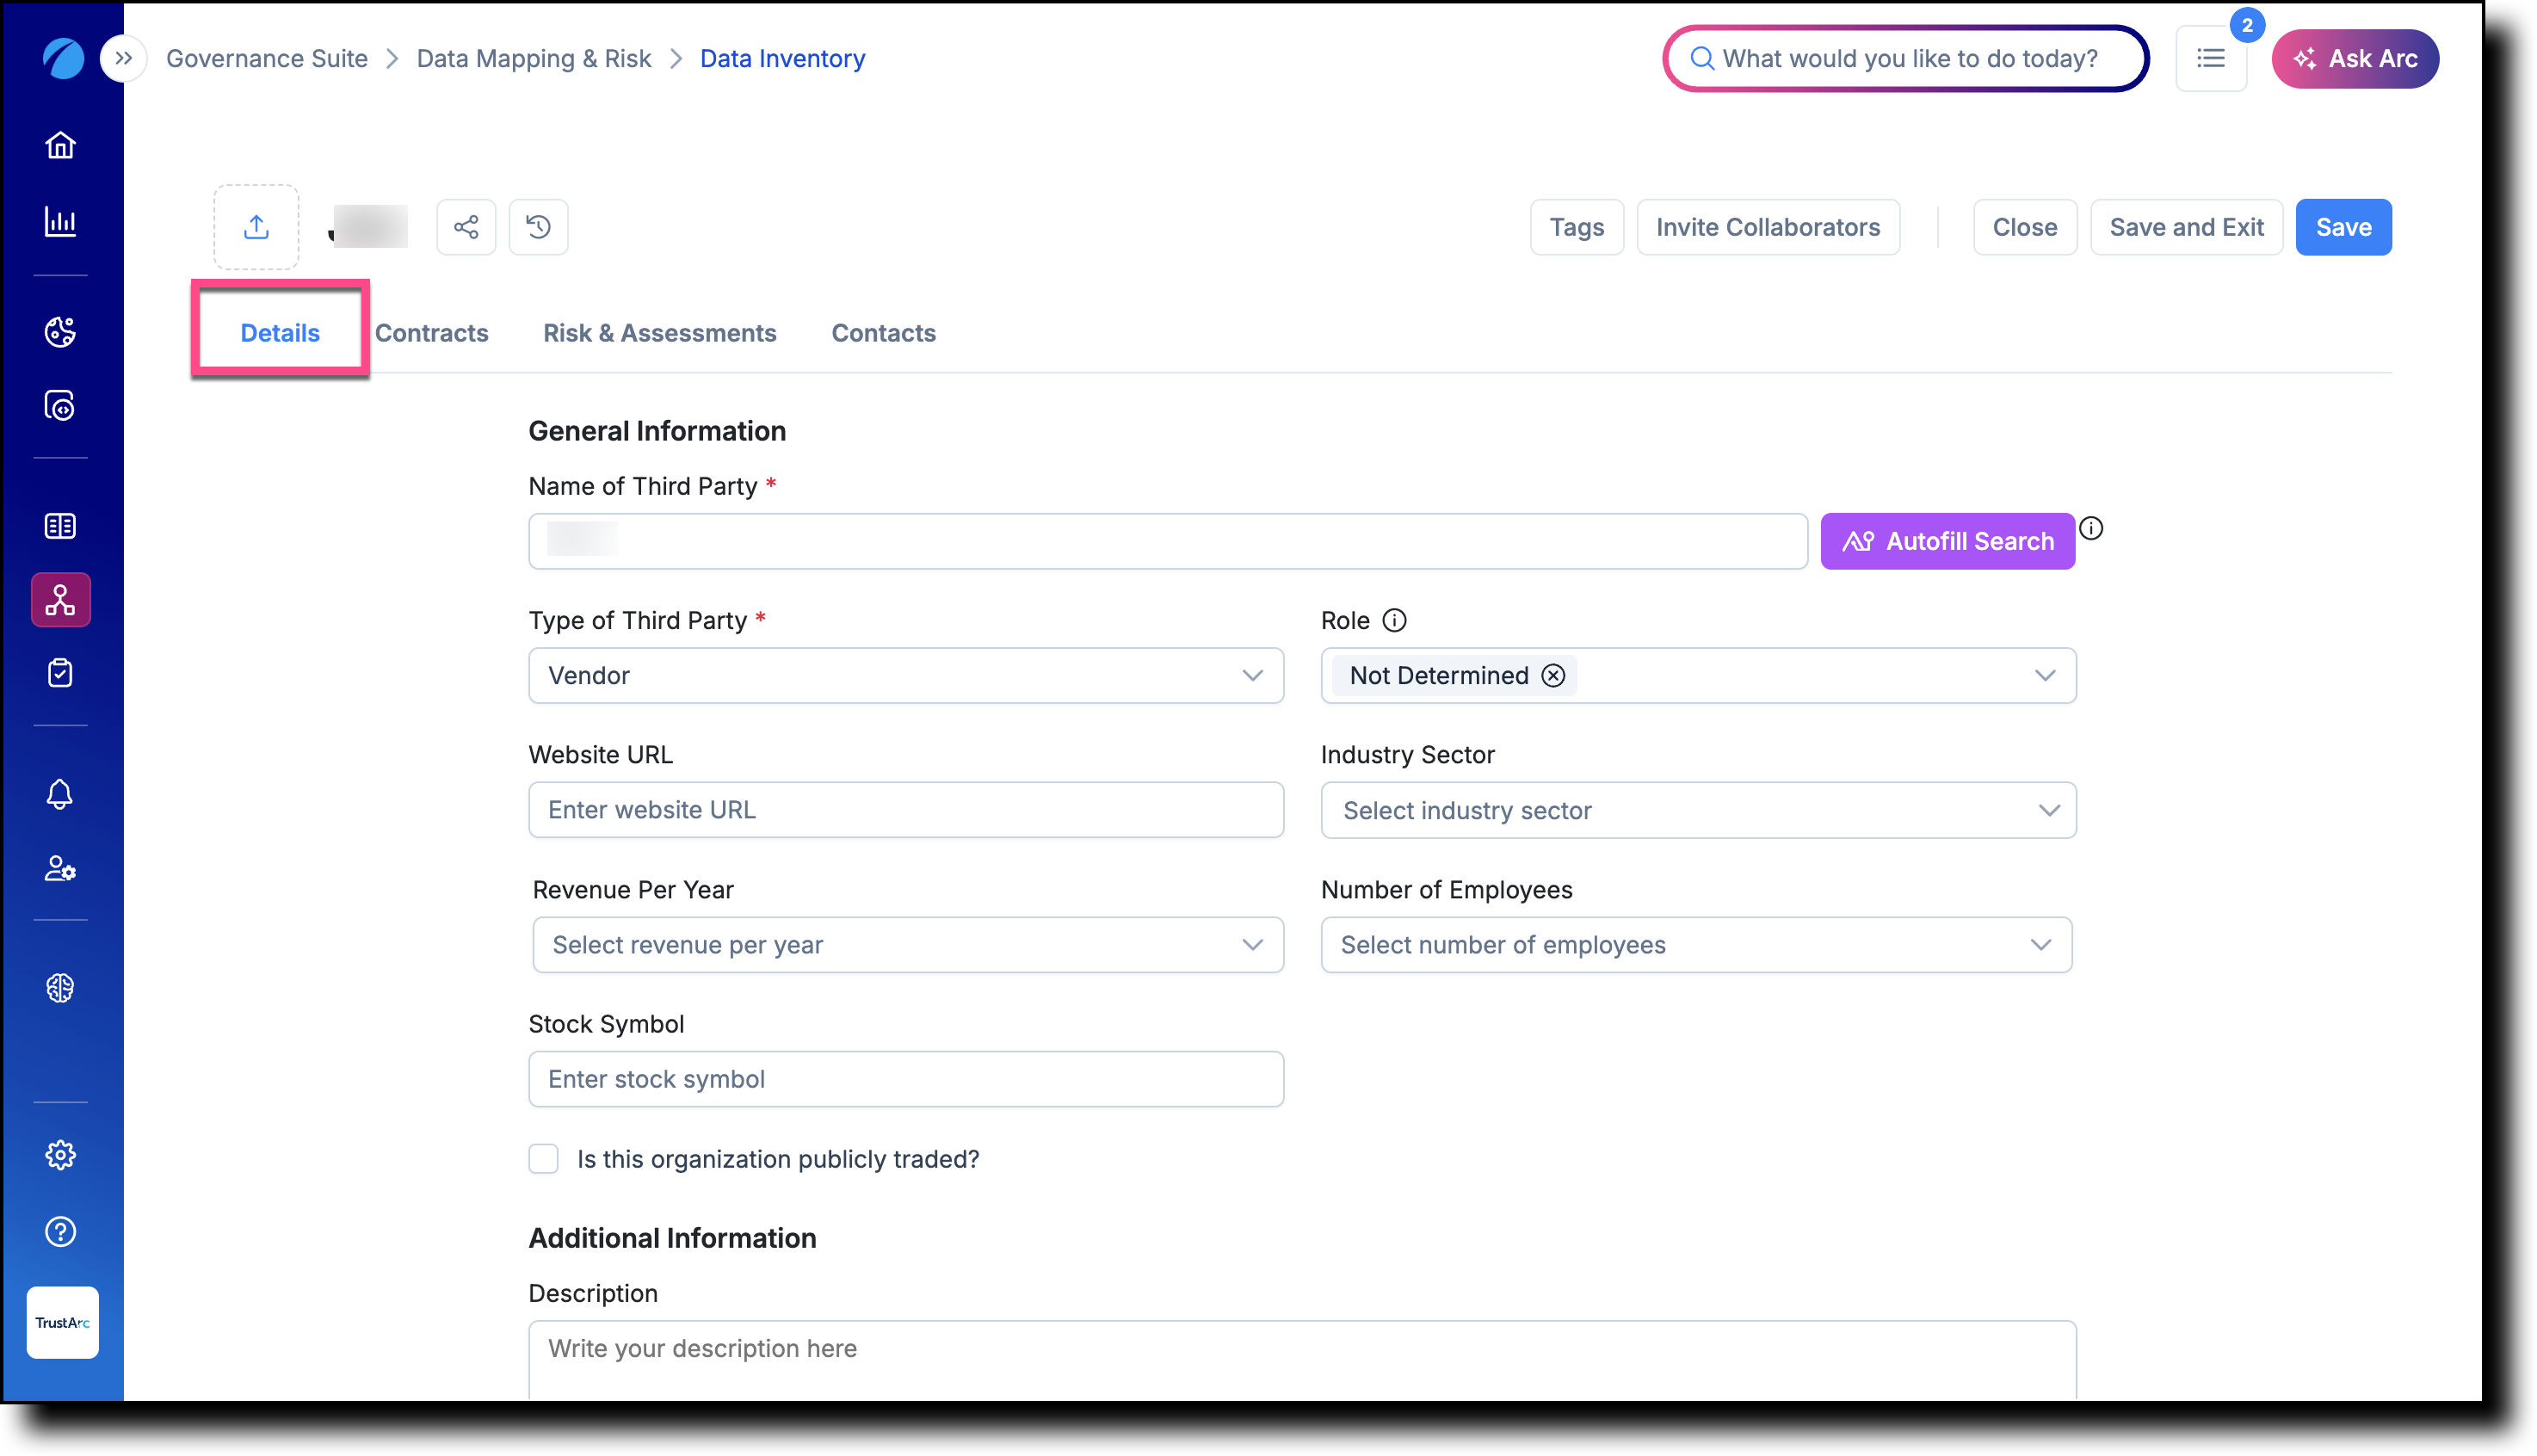Click the Ask Arc button

pos(2355,58)
